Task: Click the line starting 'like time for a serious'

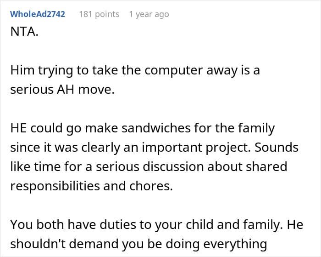Action: pos(149,167)
